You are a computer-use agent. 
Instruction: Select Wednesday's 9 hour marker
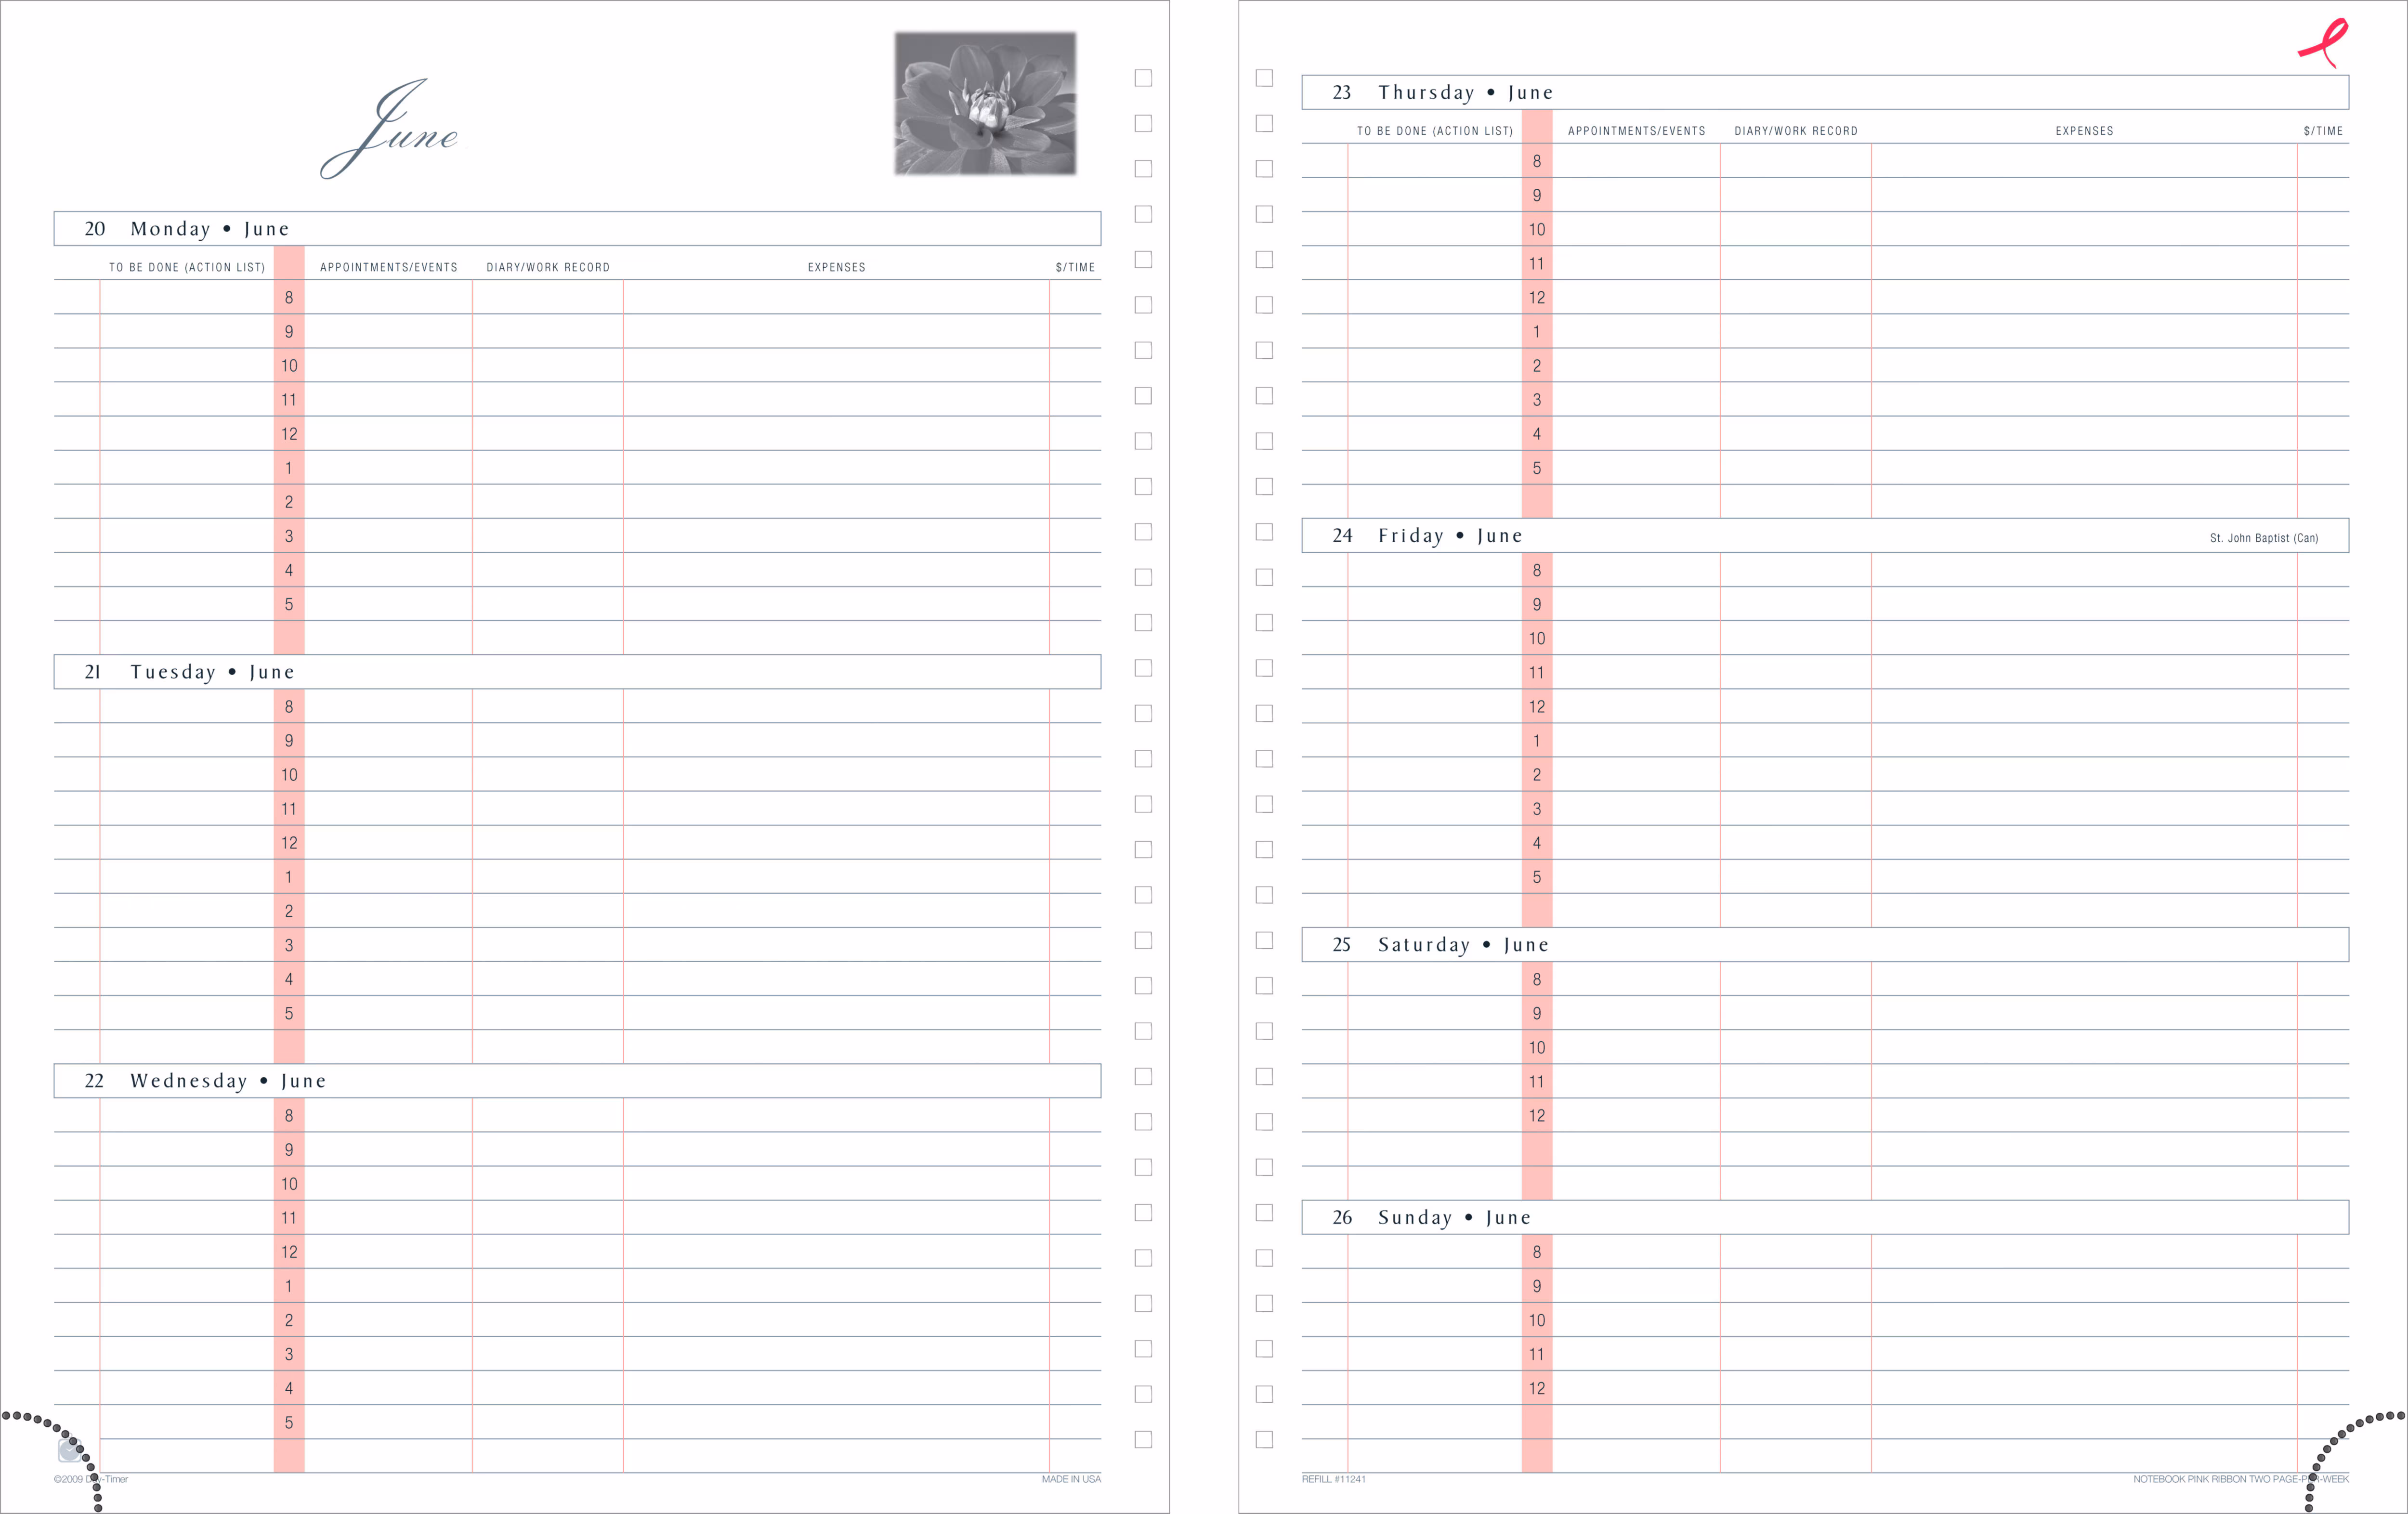point(289,1149)
